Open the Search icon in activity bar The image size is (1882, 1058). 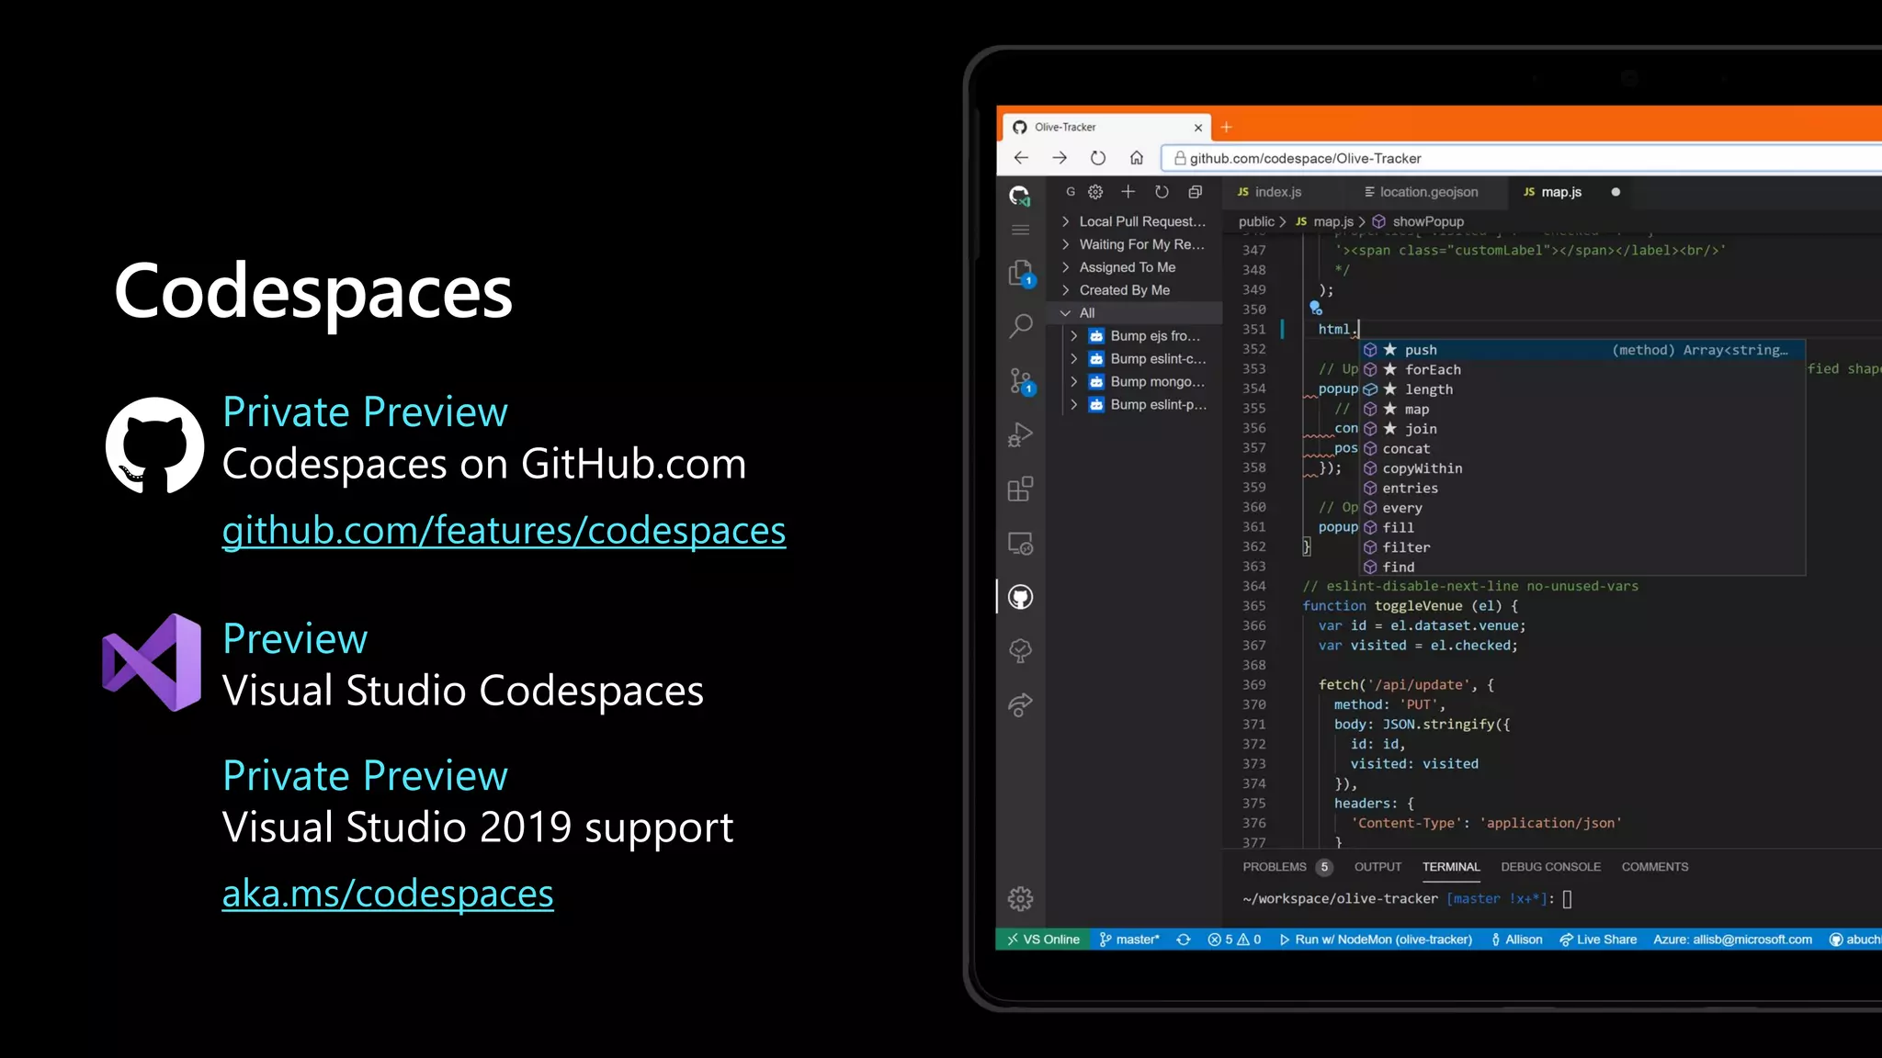[1021, 326]
